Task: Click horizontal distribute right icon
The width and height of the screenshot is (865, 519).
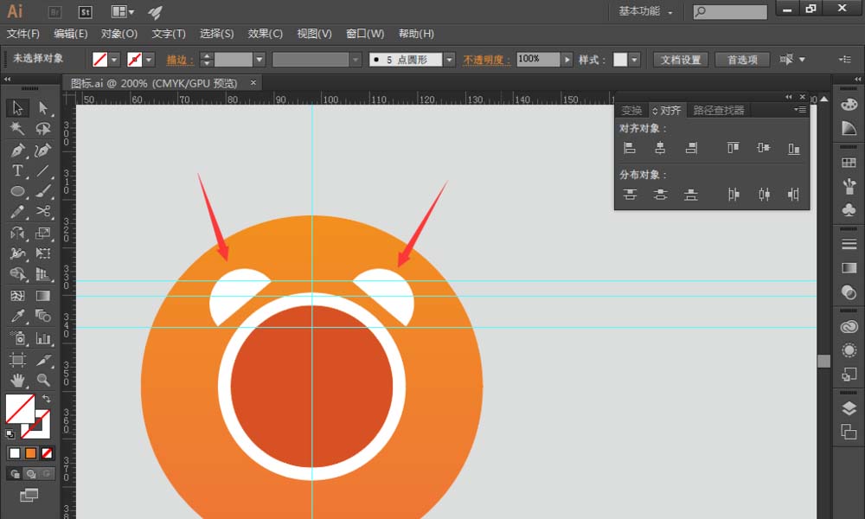Action: [x=793, y=194]
